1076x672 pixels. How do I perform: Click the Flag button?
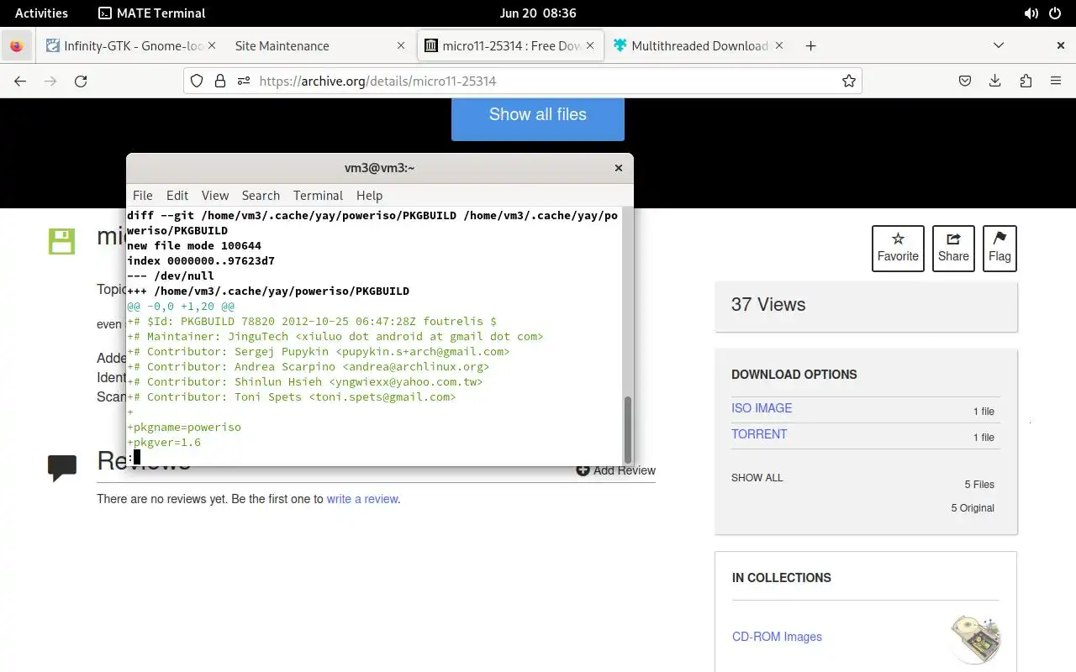tap(1000, 249)
